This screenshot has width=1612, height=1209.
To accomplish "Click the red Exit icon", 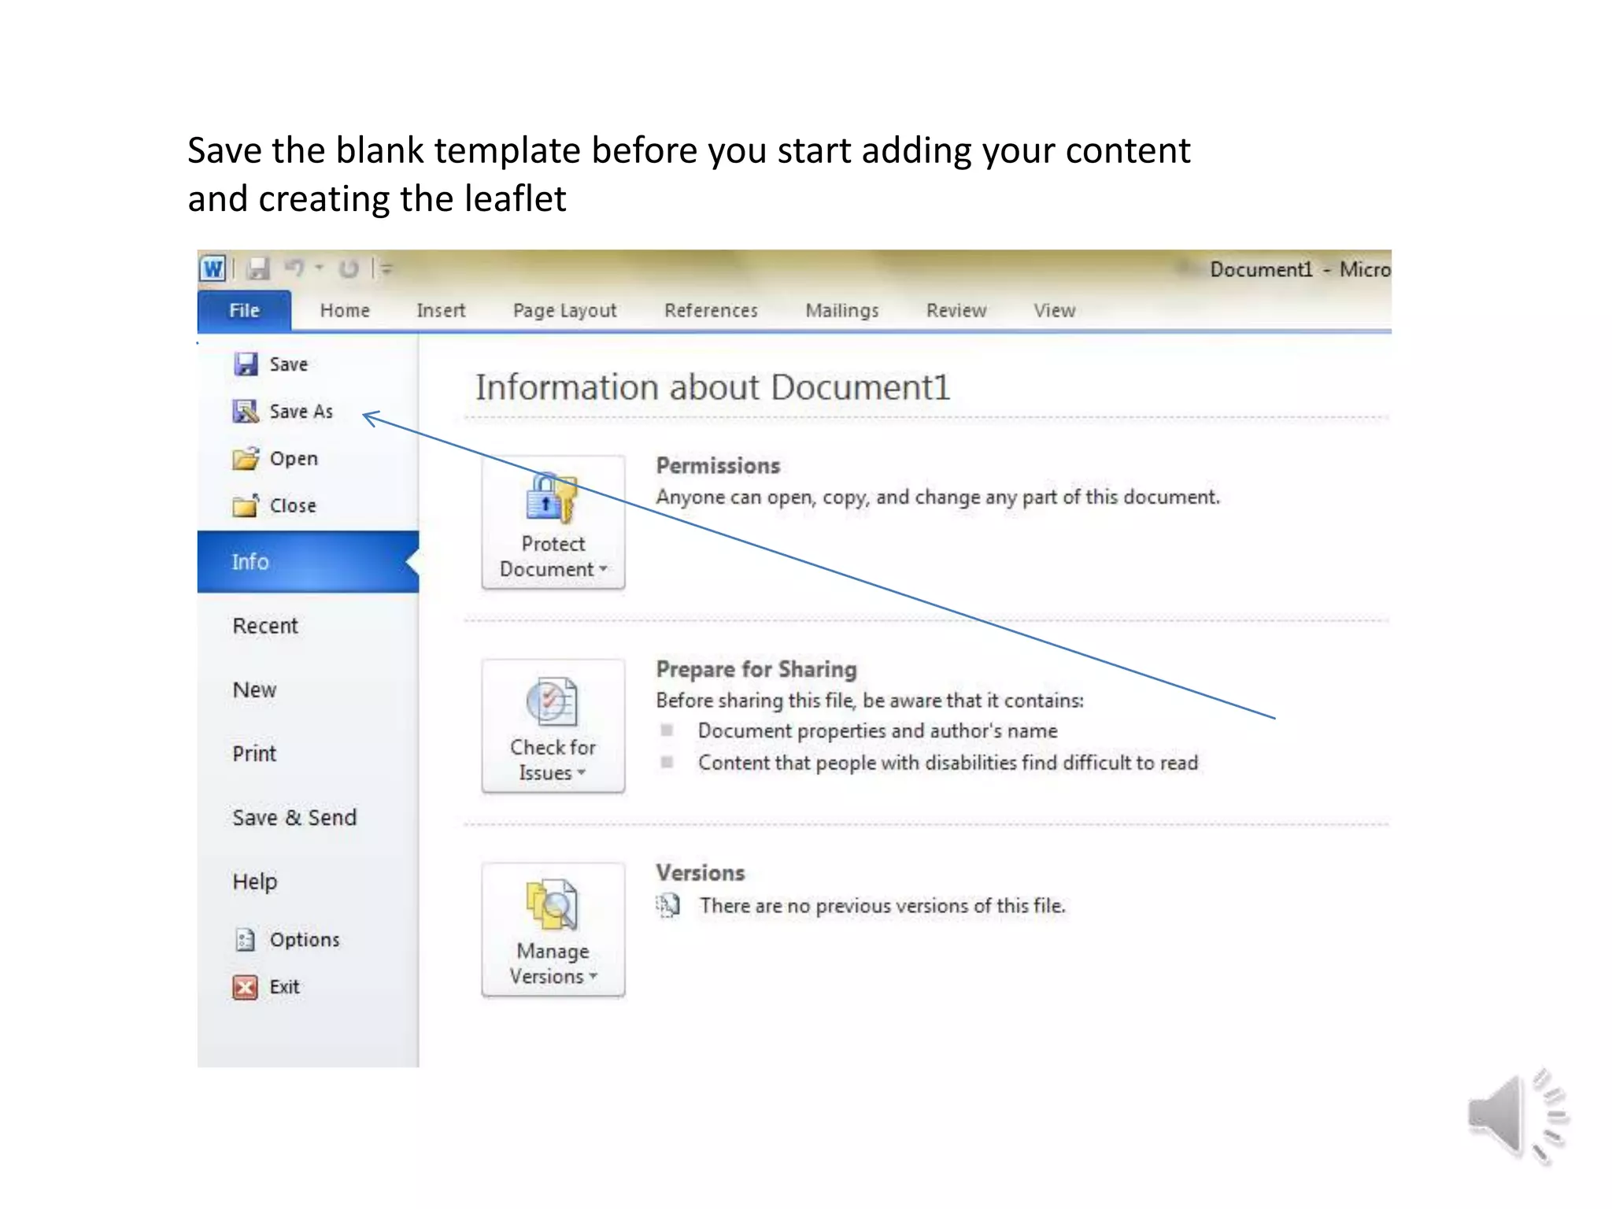I will coord(246,986).
